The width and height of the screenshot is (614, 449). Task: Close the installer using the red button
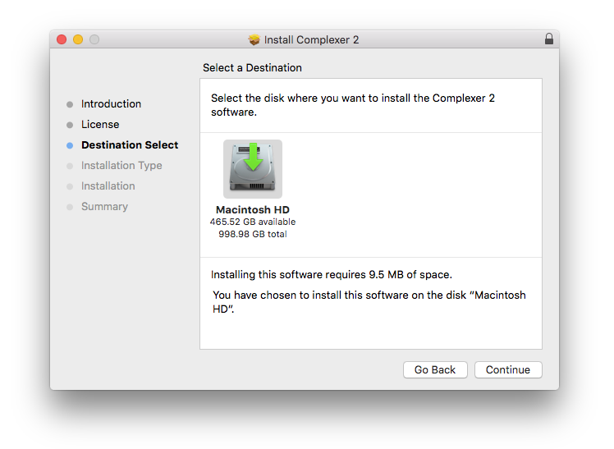click(62, 39)
